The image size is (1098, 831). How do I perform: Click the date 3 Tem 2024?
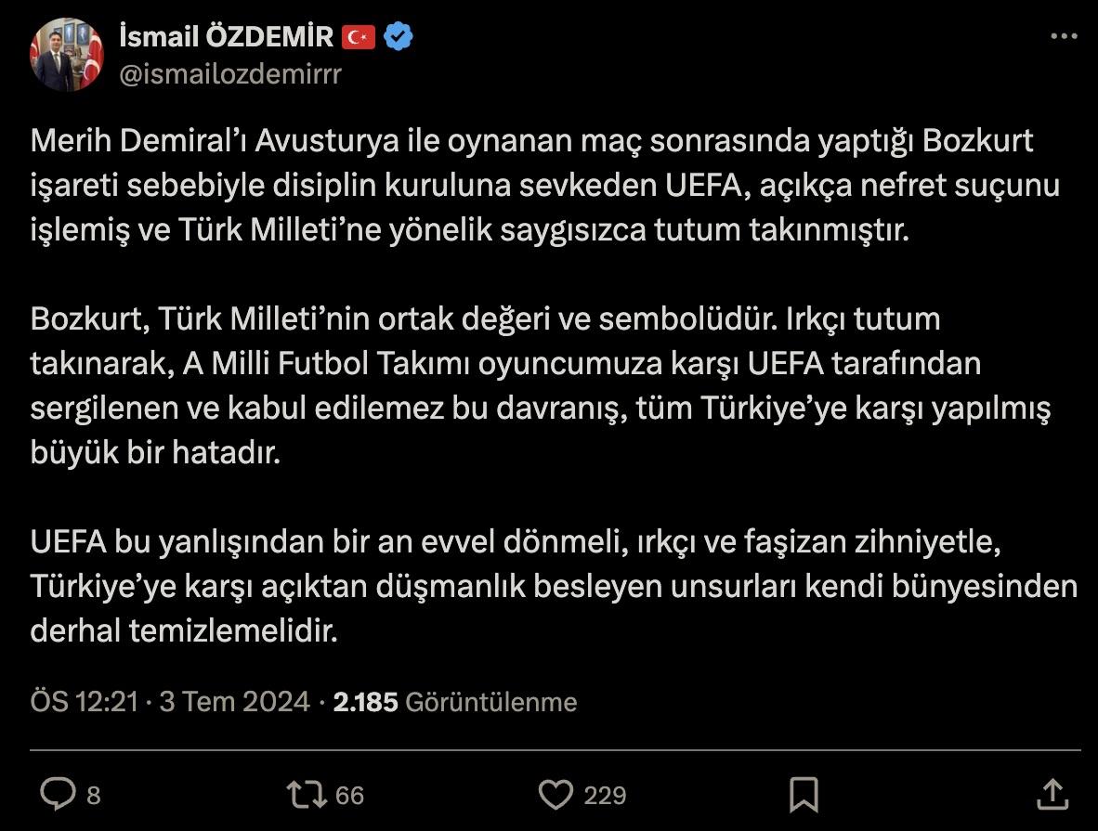234,701
